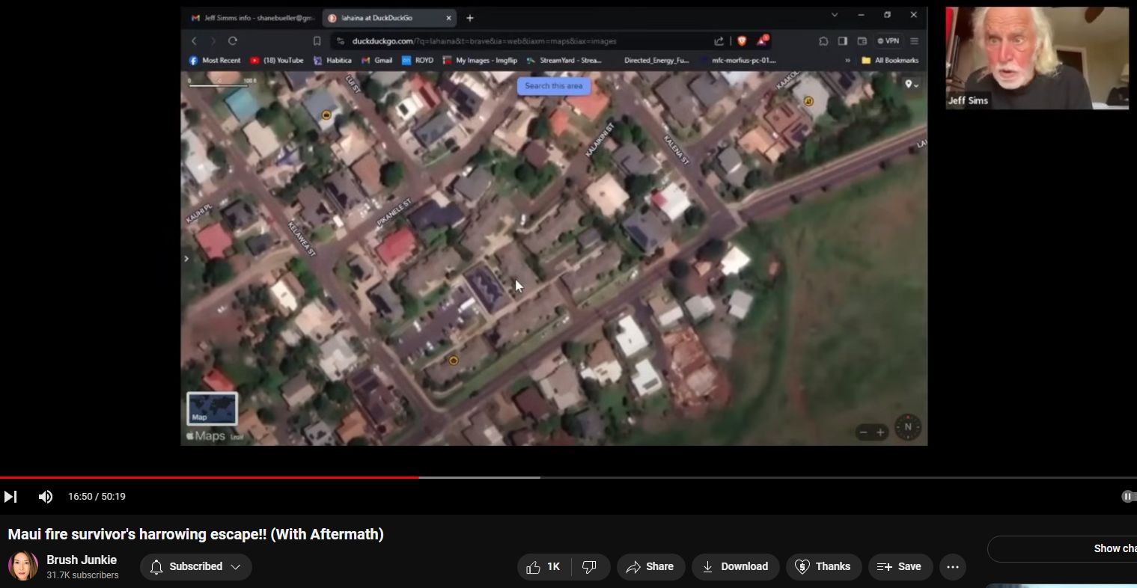1137x588 pixels.
Task: Open the ROYD bookmark
Action: [418, 61]
